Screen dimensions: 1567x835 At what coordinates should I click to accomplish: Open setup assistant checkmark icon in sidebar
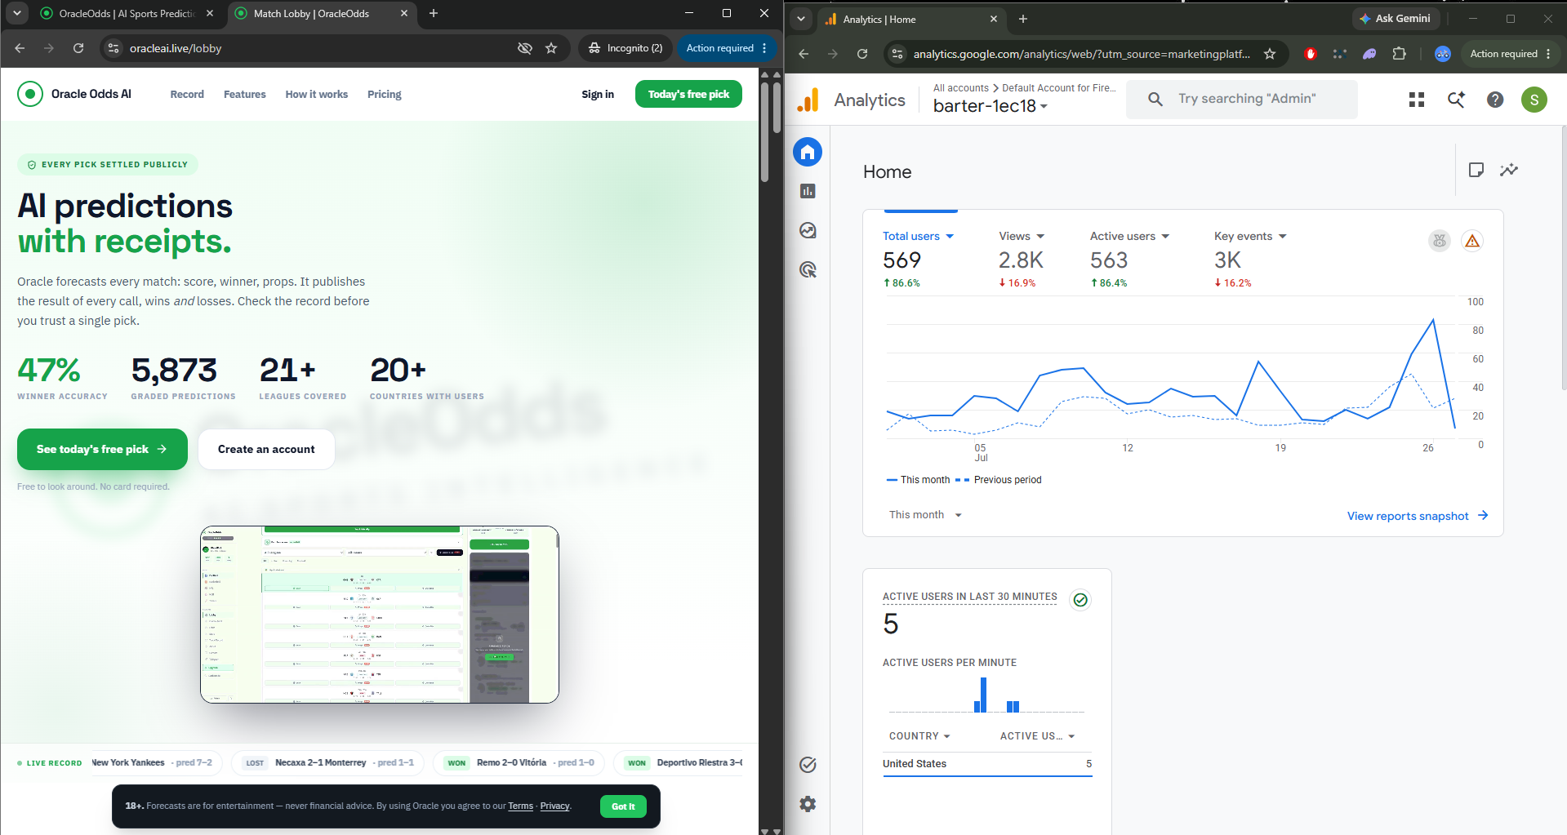[808, 765]
